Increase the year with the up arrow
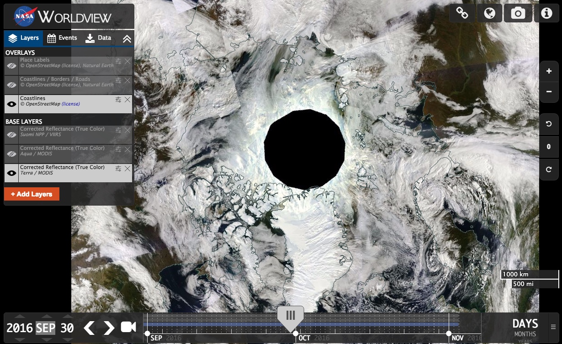Image resolution: width=562 pixels, height=344 pixels. [20, 317]
